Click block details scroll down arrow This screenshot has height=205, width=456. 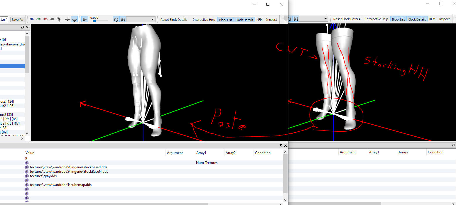coord(286,200)
